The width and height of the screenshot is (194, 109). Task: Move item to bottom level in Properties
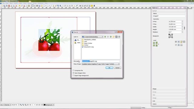click(x=156, y=45)
